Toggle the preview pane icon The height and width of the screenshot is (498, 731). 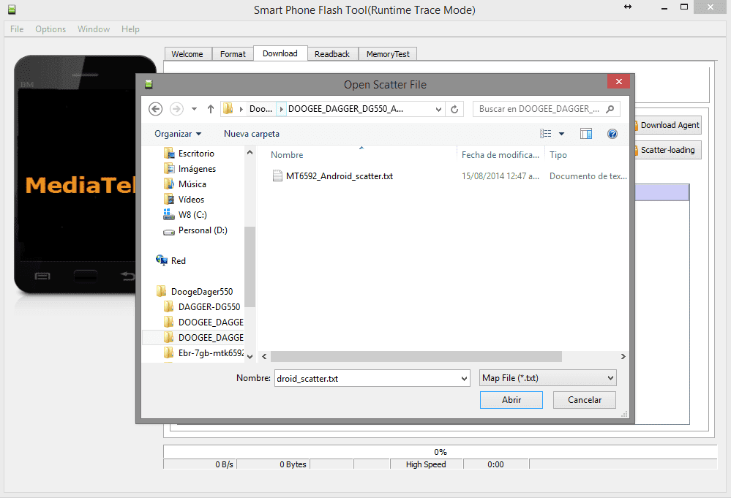point(586,134)
